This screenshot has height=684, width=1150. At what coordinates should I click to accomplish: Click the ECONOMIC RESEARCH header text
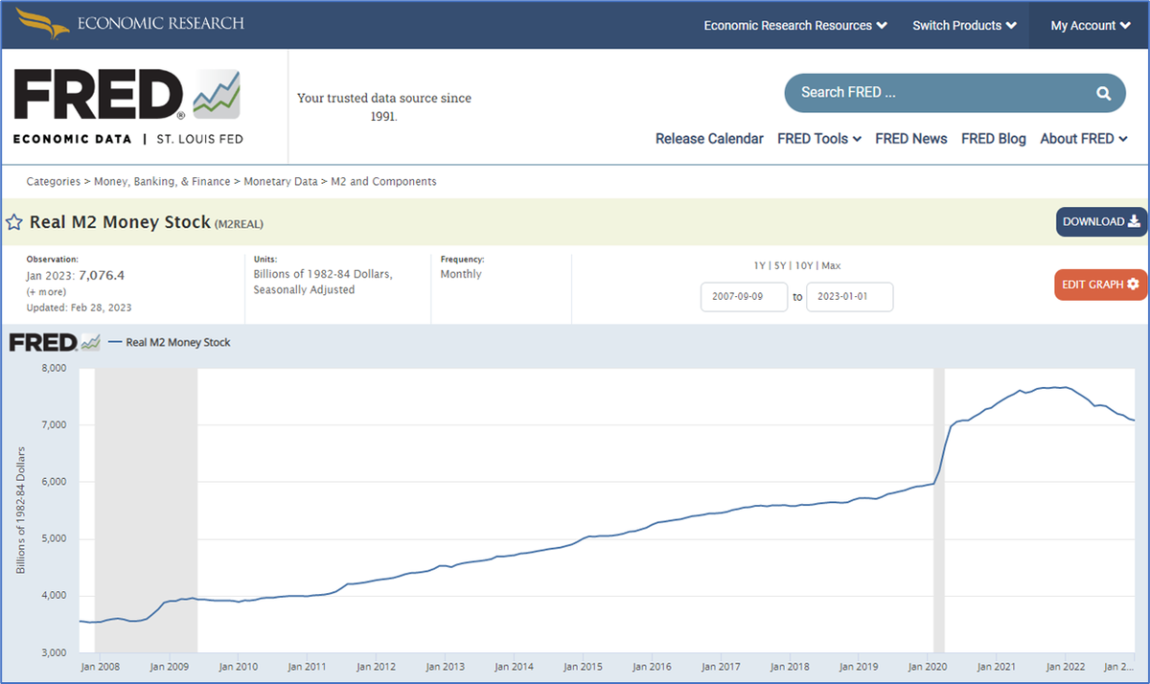(x=161, y=23)
